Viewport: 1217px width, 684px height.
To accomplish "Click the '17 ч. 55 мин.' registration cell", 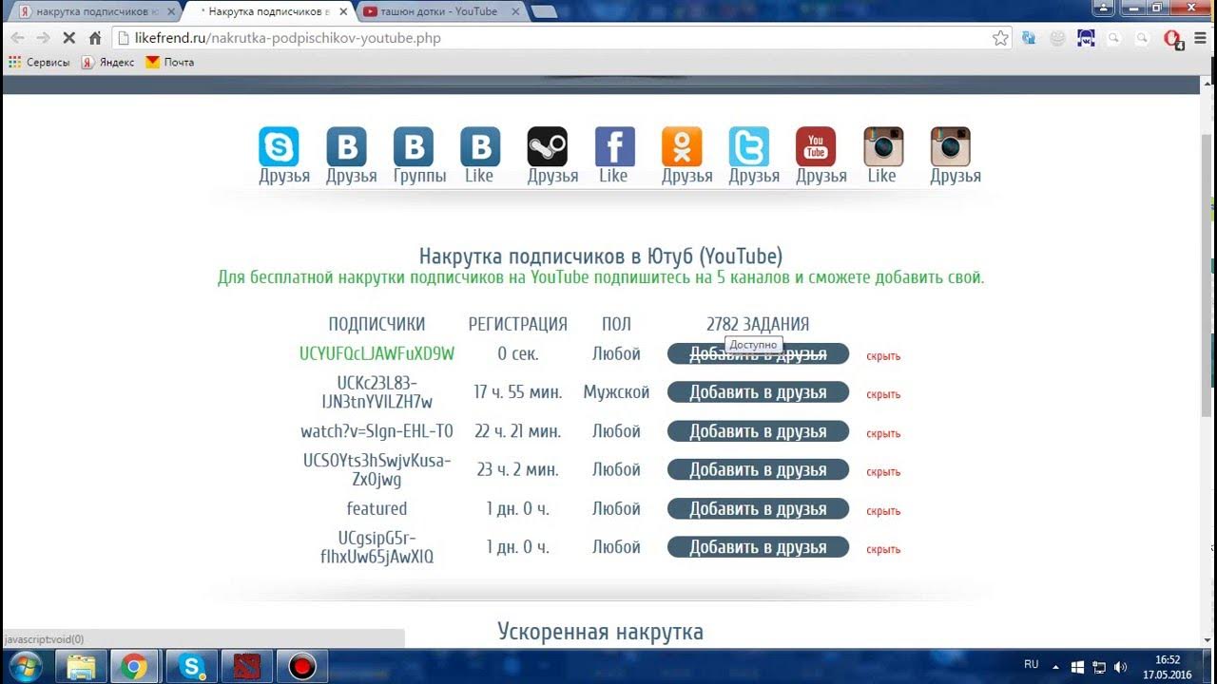I will (x=518, y=392).
